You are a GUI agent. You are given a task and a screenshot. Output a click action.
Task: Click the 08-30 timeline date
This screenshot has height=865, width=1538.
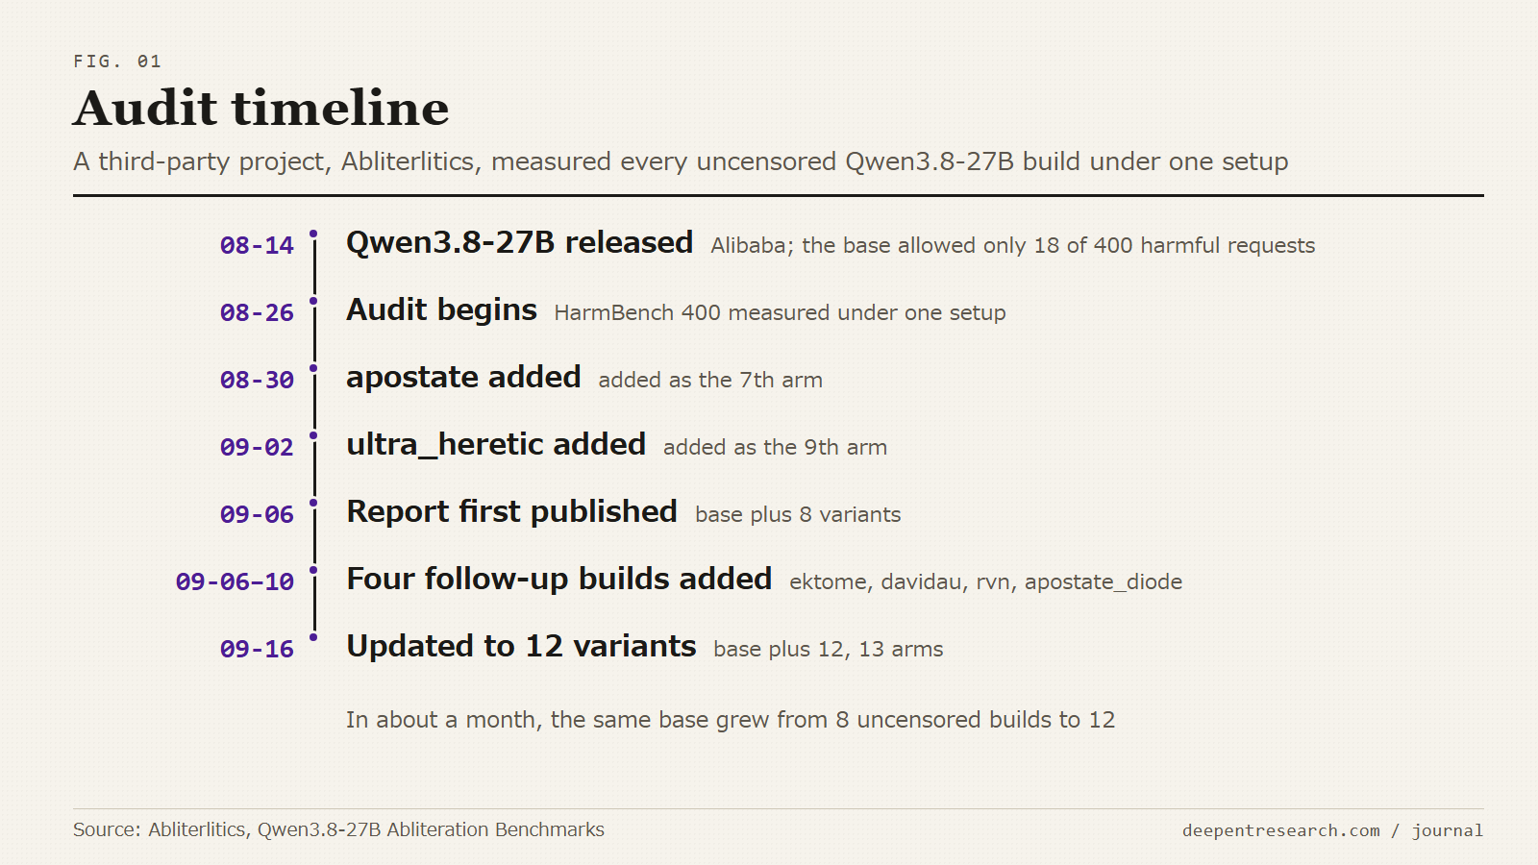[257, 380]
